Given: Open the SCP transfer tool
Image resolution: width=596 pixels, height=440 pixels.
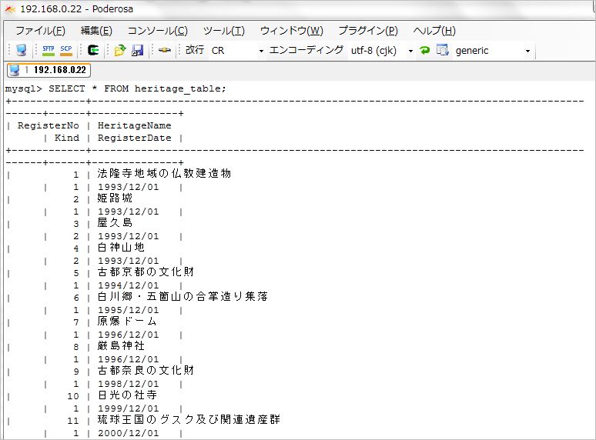Looking at the screenshot, I should pyautogui.click(x=66, y=50).
